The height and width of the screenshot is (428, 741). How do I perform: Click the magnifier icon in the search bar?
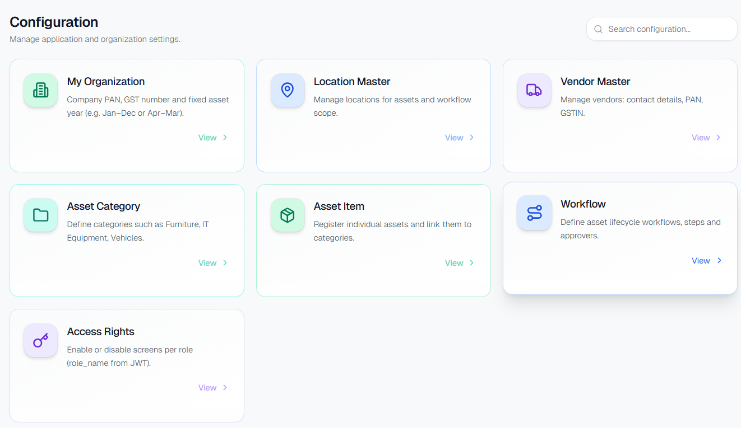click(598, 29)
